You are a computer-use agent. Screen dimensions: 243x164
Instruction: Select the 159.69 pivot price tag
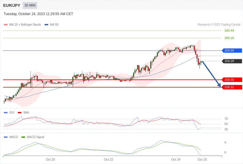click(x=232, y=50)
